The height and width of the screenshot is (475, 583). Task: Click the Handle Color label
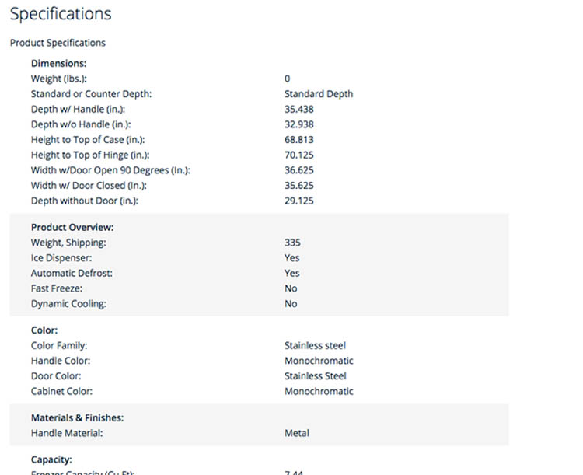(x=61, y=361)
